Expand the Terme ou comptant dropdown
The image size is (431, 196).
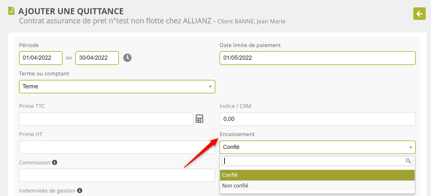click(117, 86)
